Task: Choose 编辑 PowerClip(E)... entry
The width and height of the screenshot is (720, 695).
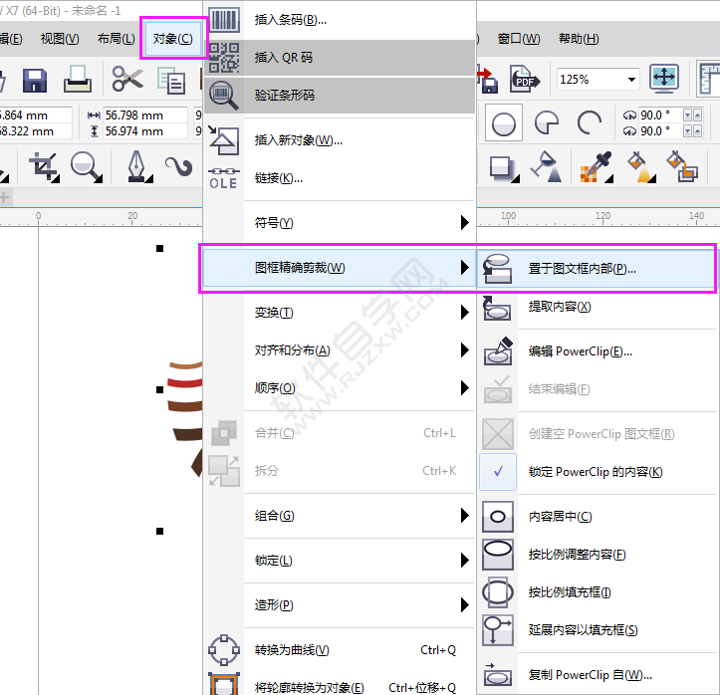Action: coord(597,351)
